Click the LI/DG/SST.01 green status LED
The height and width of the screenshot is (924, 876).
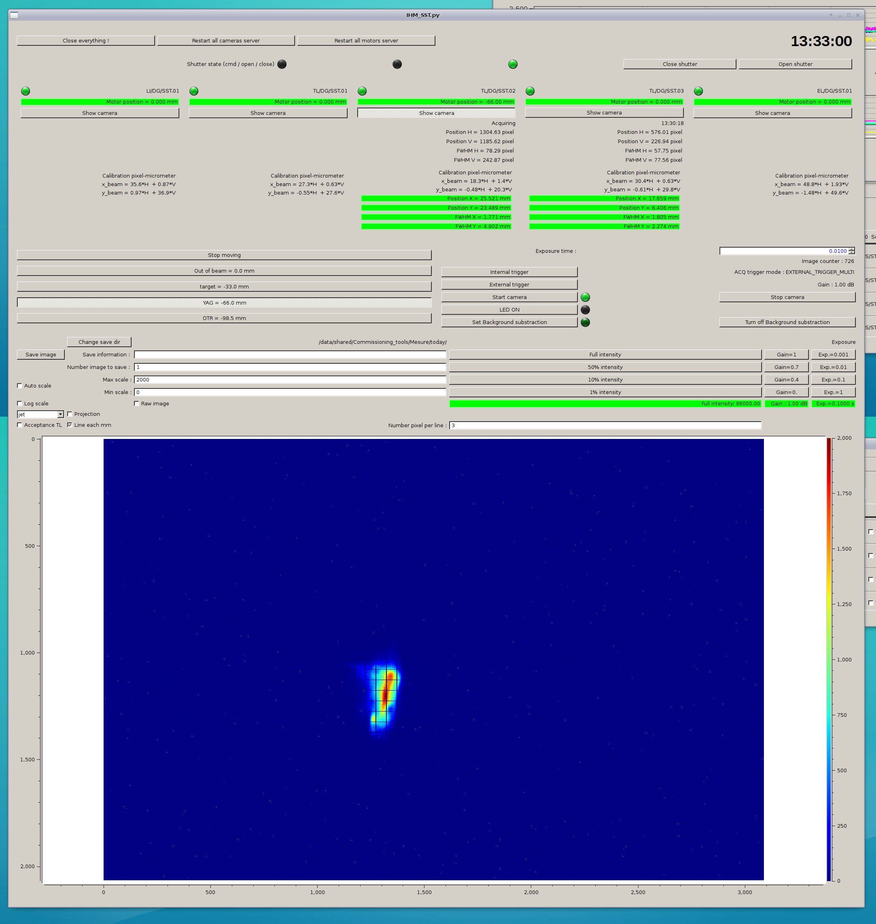[25, 91]
